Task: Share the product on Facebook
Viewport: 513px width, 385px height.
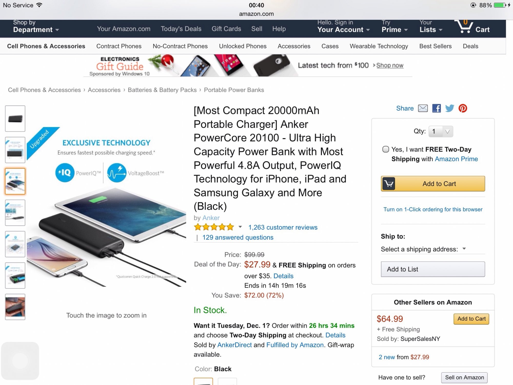Action: click(x=436, y=108)
